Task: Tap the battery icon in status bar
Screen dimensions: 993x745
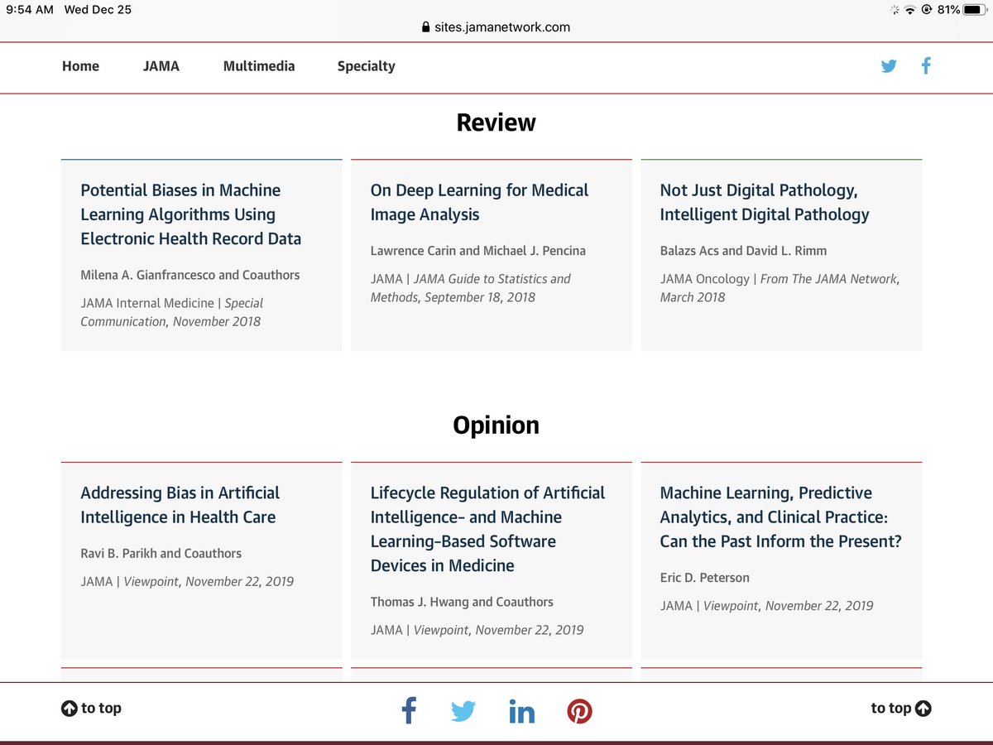Action: 975,10
